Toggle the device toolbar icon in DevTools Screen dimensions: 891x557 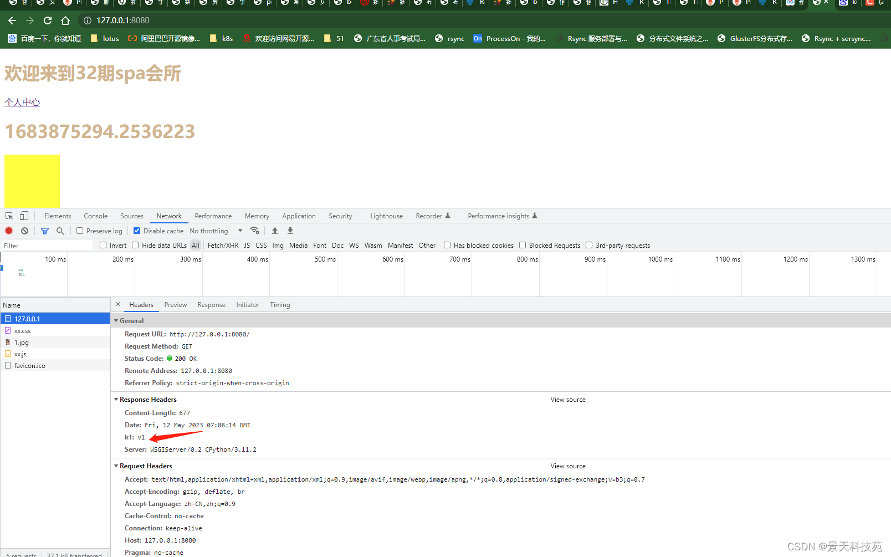tap(24, 216)
